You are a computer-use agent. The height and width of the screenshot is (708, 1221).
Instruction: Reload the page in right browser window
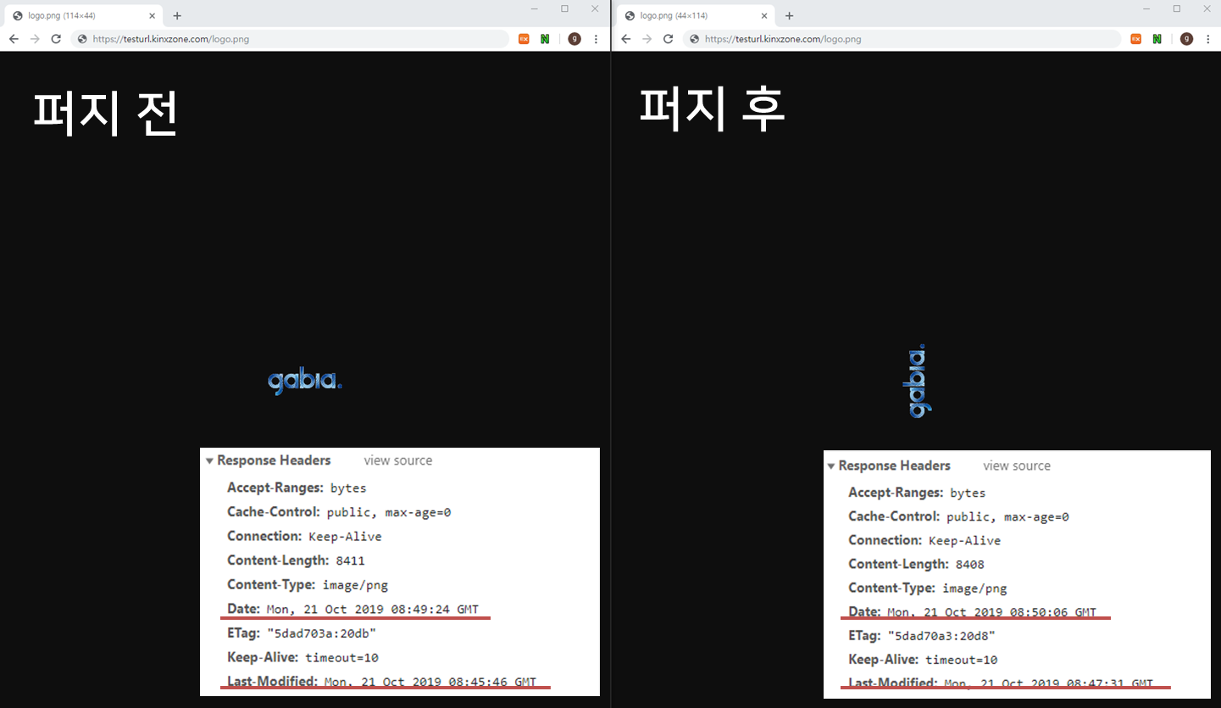[668, 39]
